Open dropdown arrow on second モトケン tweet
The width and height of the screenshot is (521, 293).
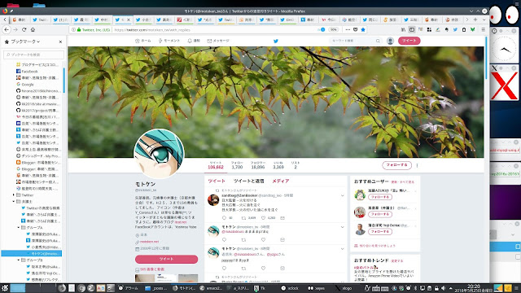coord(342,227)
